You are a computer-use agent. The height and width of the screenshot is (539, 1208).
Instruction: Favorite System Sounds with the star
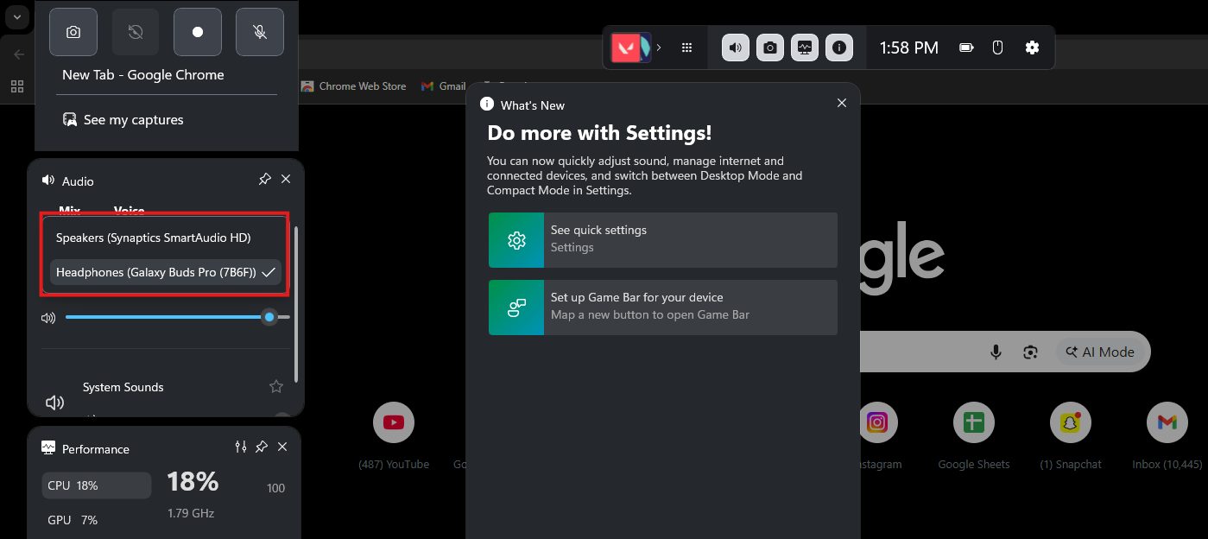point(276,387)
